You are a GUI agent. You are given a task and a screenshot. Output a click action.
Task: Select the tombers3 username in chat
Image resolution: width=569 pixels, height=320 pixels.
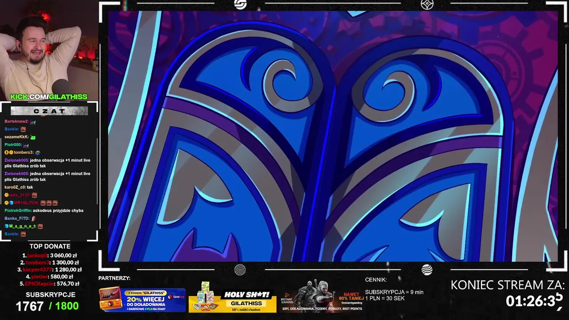[x=24, y=152]
